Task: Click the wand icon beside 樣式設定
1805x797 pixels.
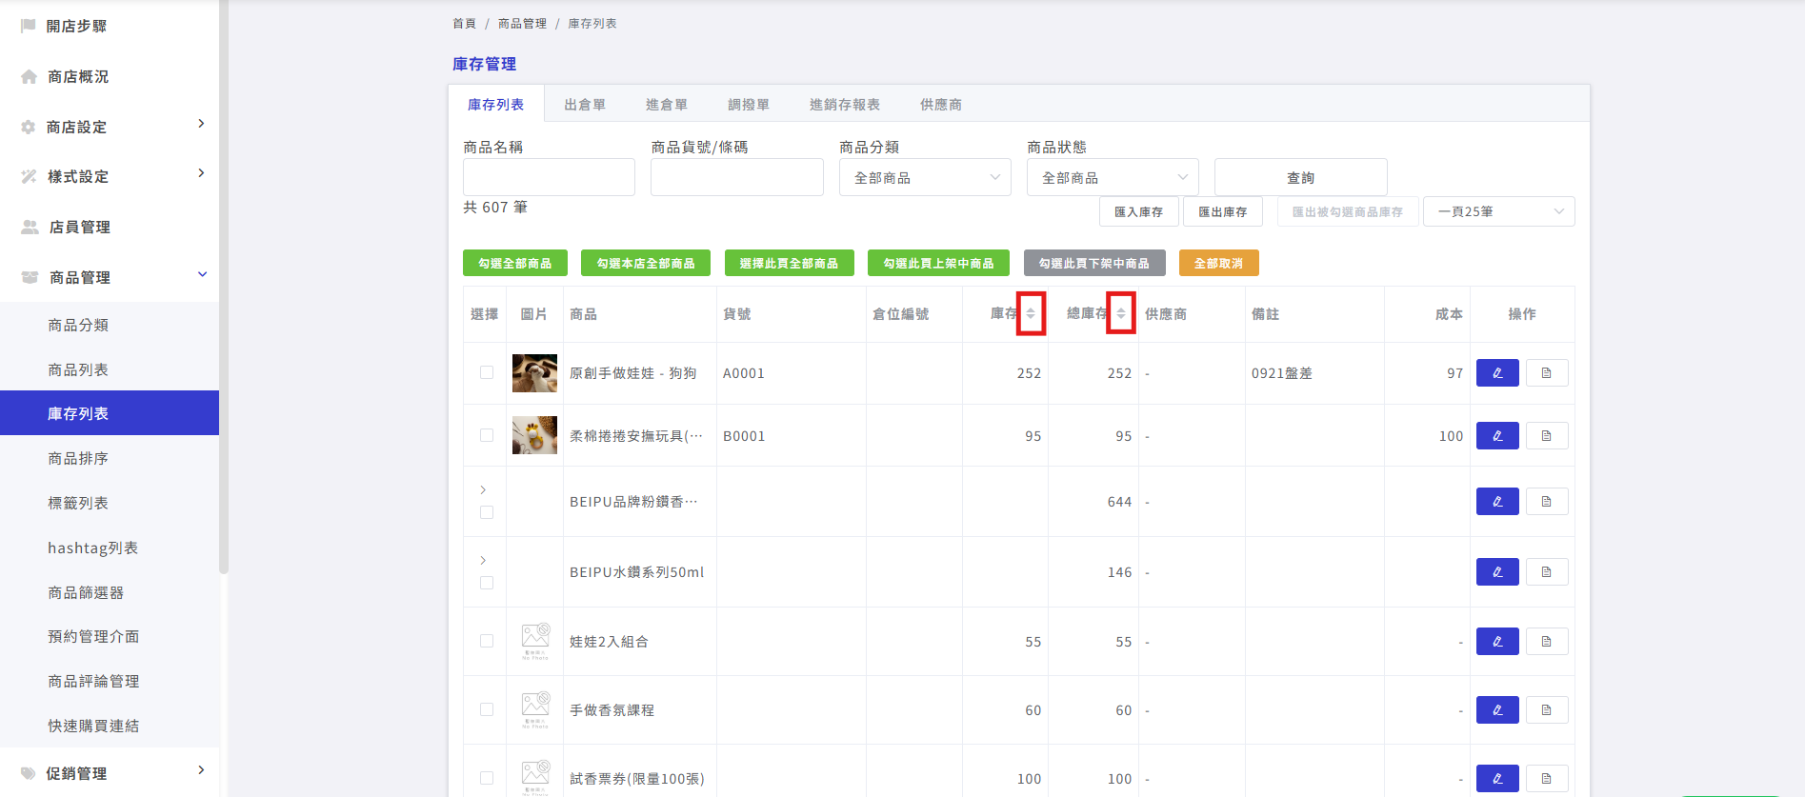Action: 30,176
